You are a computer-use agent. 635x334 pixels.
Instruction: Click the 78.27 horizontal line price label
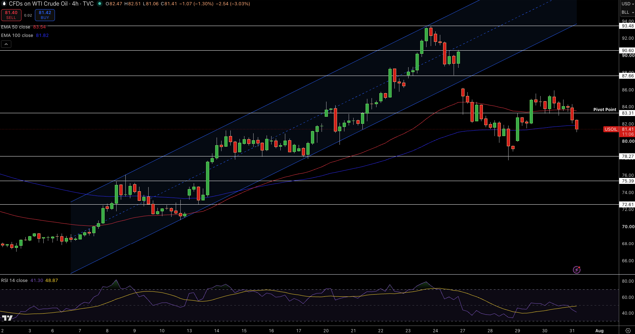627,156
